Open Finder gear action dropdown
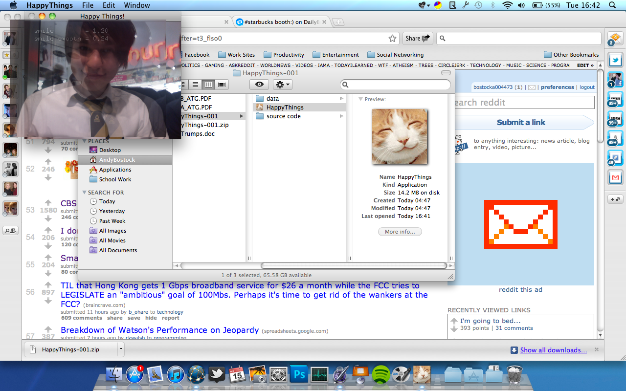This screenshot has height=391, width=626. (x=282, y=85)
